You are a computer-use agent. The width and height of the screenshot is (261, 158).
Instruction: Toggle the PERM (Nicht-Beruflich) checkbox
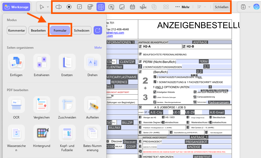[140, 62]
